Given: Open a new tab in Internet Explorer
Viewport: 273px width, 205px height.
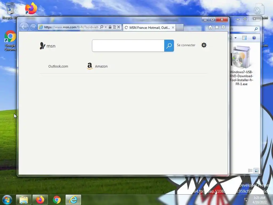Looking at the screenshot, I should coord(180,27).
